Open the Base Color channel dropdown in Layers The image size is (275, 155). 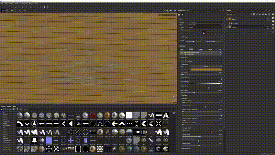230,14
